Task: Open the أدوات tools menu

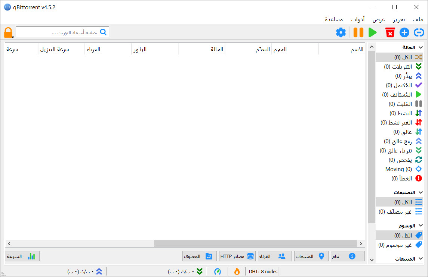Action: coord(358,19)
